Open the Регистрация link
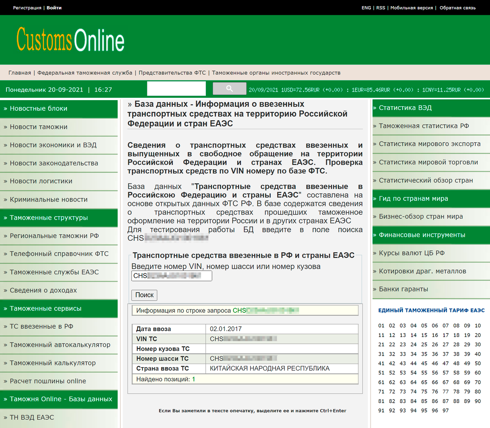 (x=27, y=8)
